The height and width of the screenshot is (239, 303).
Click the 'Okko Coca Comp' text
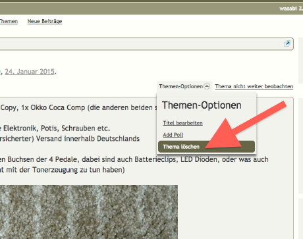click(58, 107)
